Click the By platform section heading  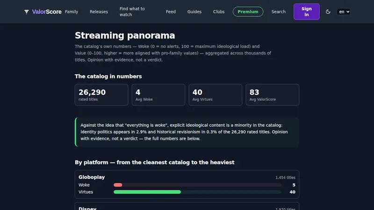click(x=155, y=162)
